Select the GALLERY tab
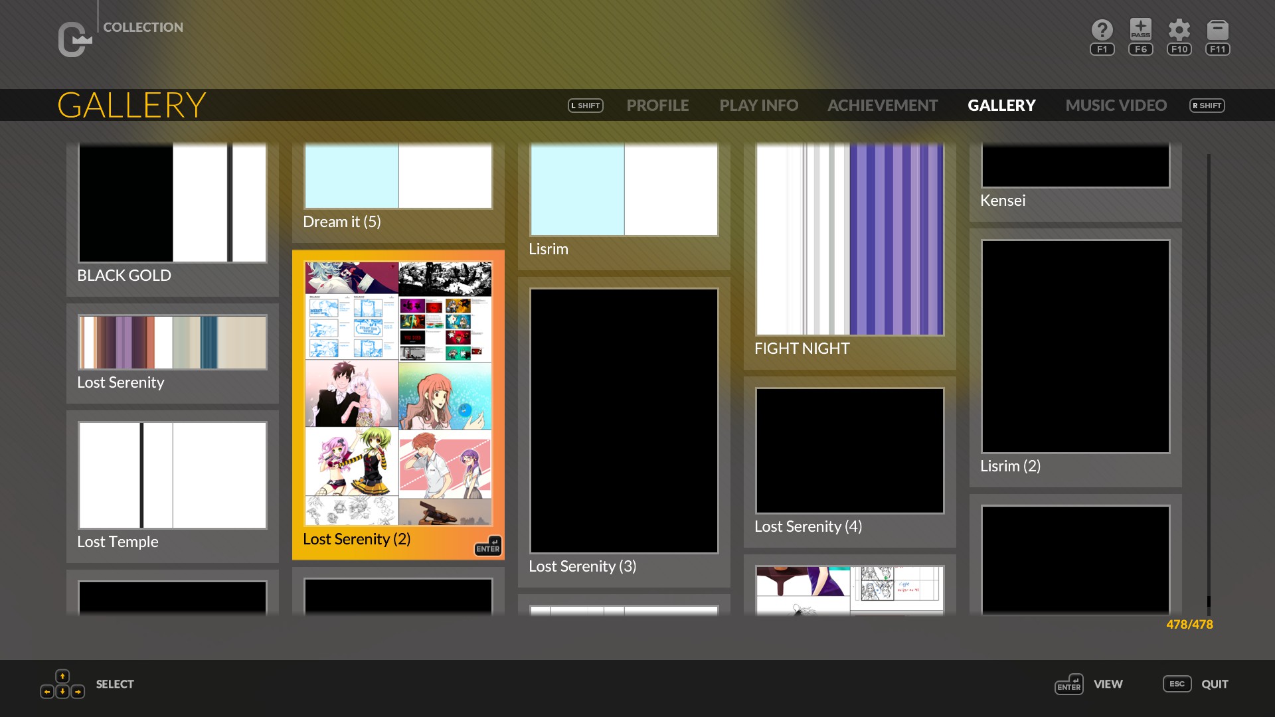This screenshot has width=1275, height=717. click(x=1001, y=106)
